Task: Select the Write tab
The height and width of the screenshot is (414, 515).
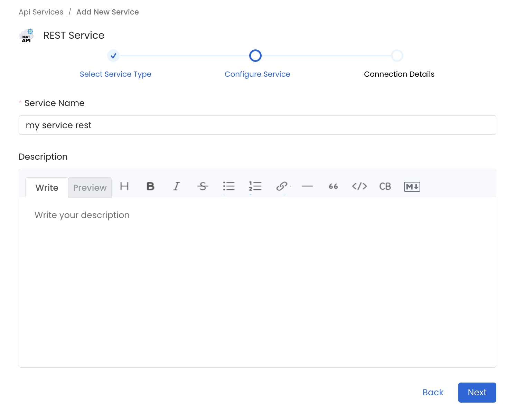Action: click(x=47, y=187)
